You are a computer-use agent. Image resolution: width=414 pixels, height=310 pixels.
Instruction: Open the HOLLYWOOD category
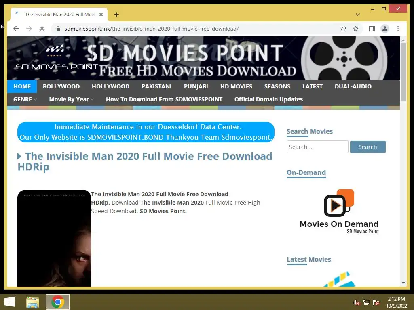pyautogui.click(x=111, y=86)
